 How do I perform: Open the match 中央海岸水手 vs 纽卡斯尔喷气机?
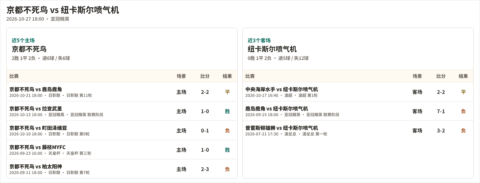coord(282,89)
